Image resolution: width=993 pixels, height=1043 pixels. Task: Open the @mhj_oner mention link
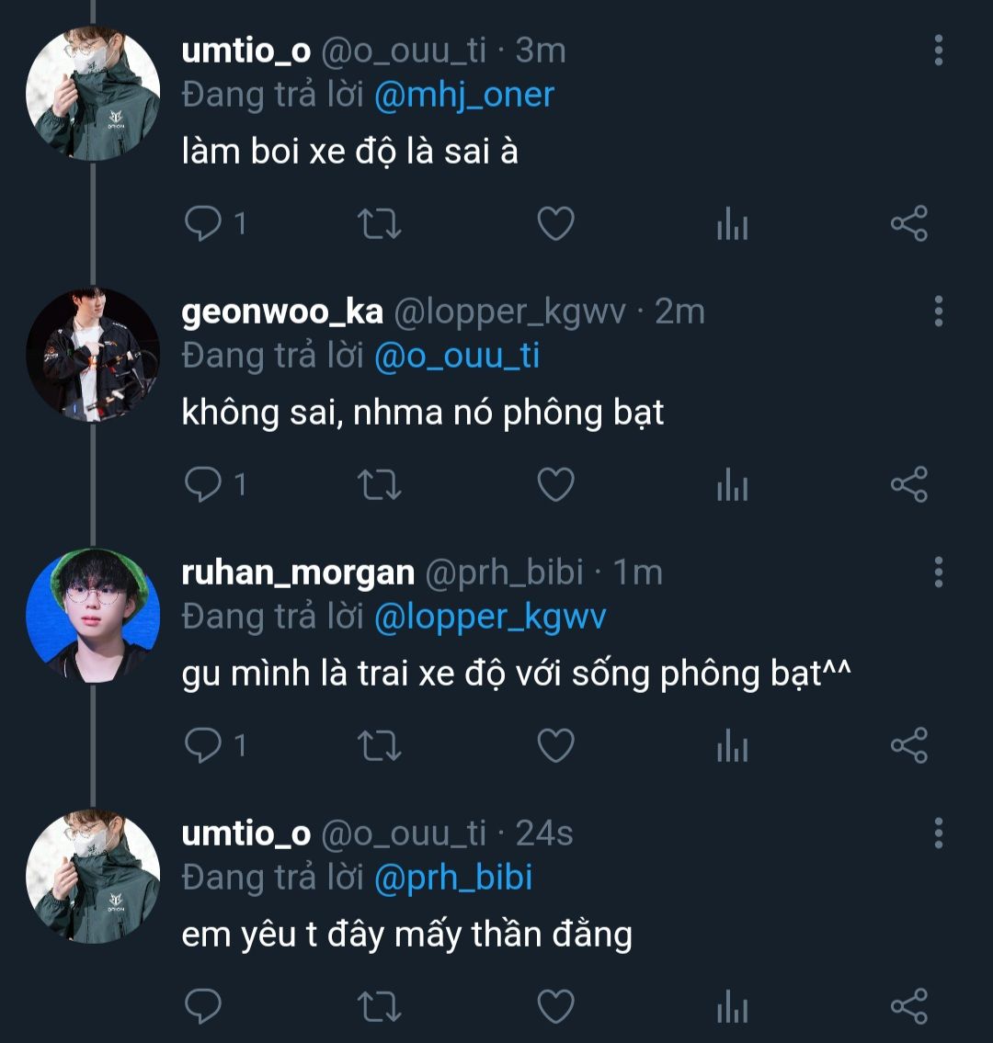pos(464,95)
